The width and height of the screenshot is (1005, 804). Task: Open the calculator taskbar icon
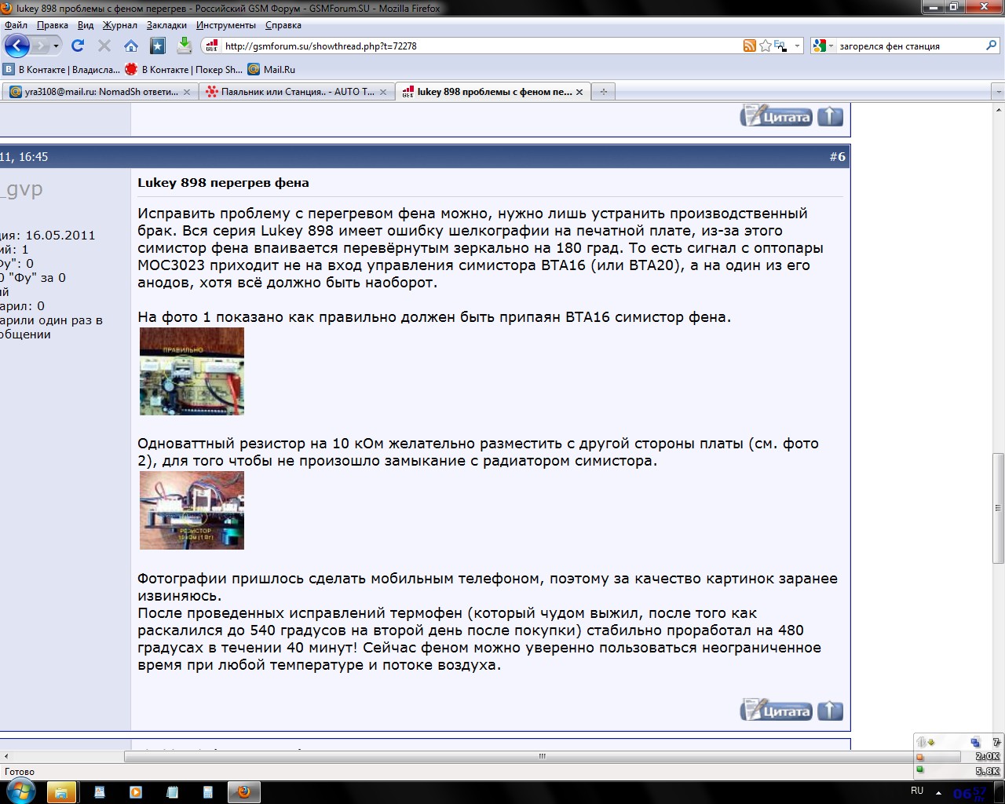(208, 792)
